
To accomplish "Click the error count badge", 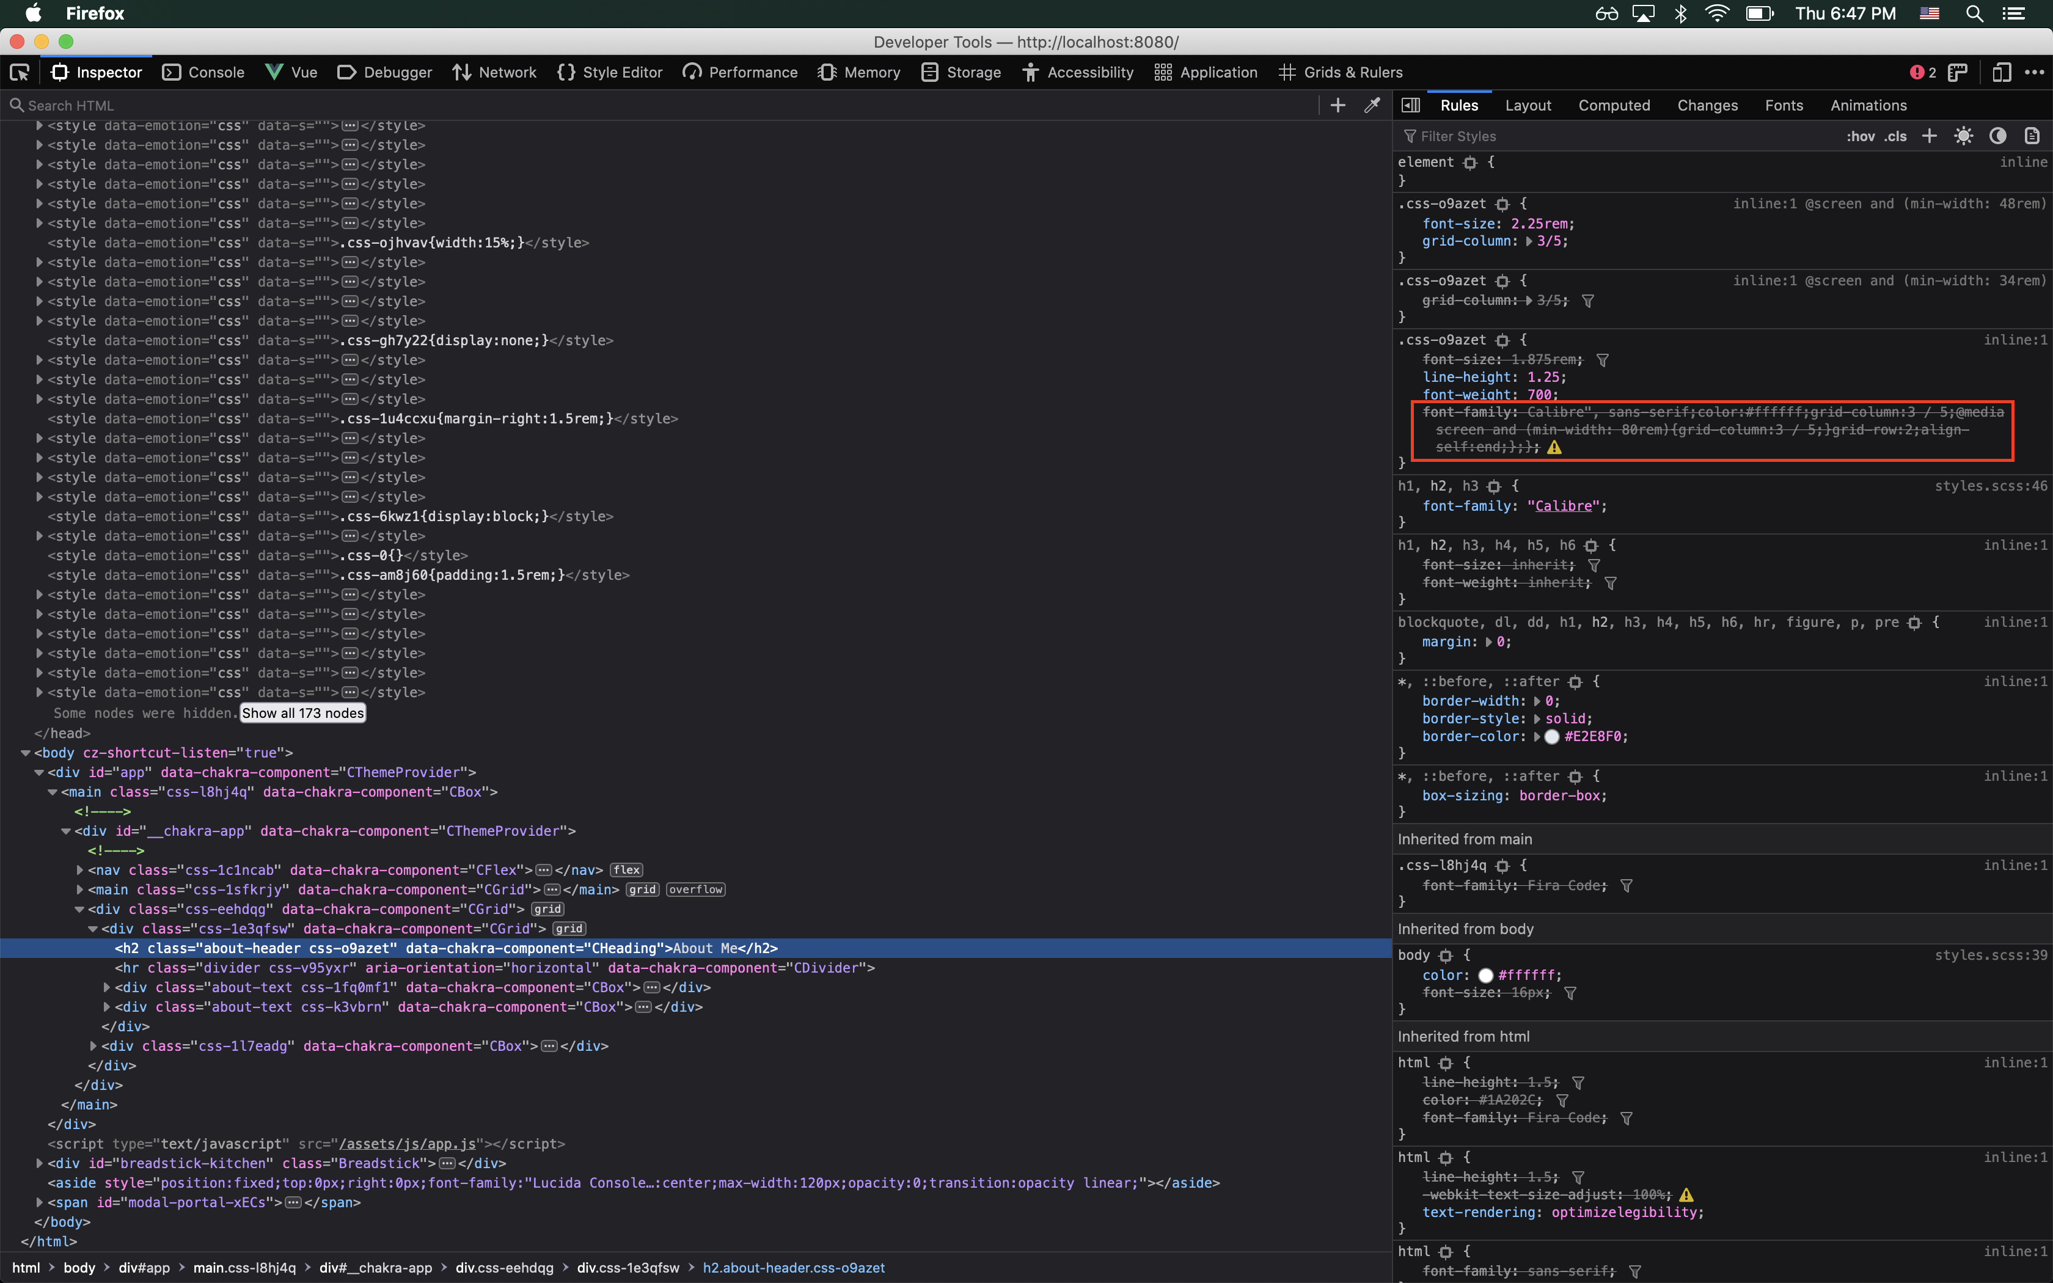I will click(x=1922, y=73).
